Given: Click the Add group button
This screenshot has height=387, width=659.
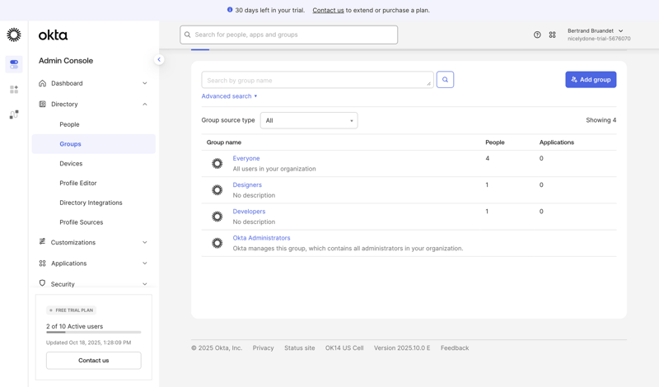Looking at the screenshot, I should (x=591, y=79).
